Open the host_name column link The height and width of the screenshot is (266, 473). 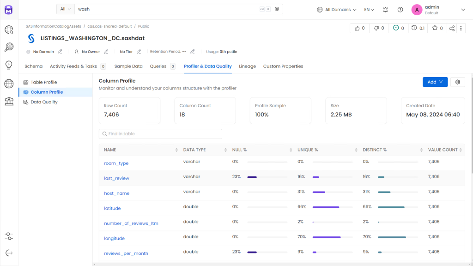pos(116,193)
